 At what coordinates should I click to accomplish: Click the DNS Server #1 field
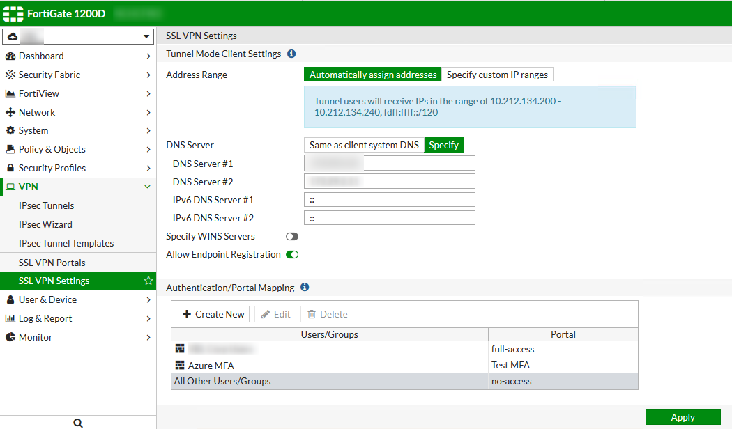[389, 163]
